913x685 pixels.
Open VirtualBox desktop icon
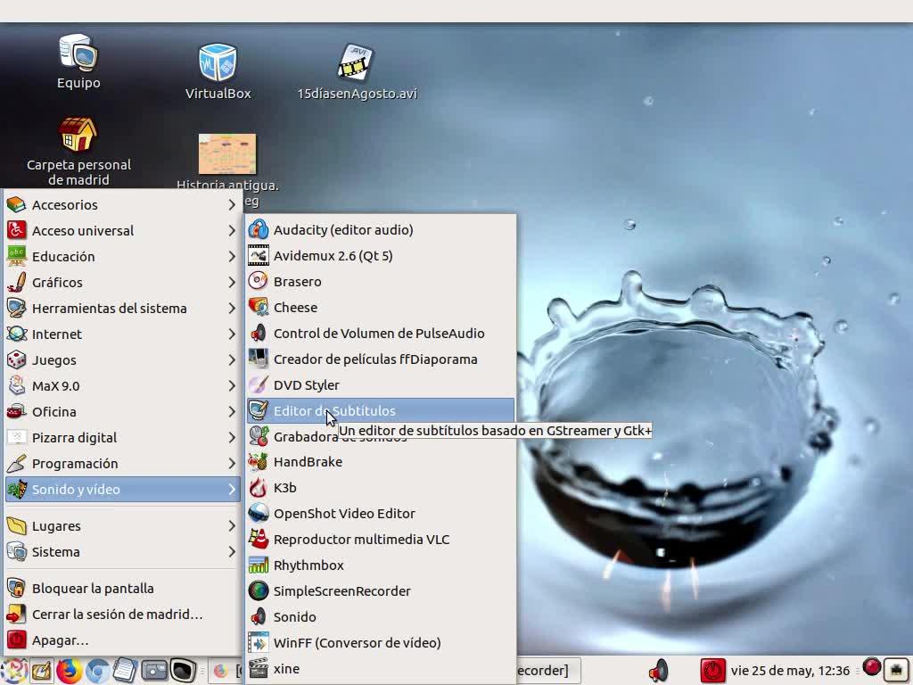[218, 71]
